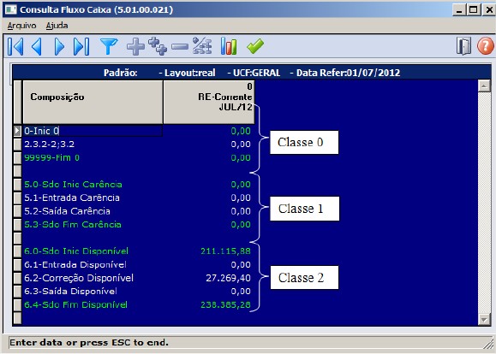Go to previous record arrow icon
The width and height of the screenshot is (496, 354).
[37, 47]
